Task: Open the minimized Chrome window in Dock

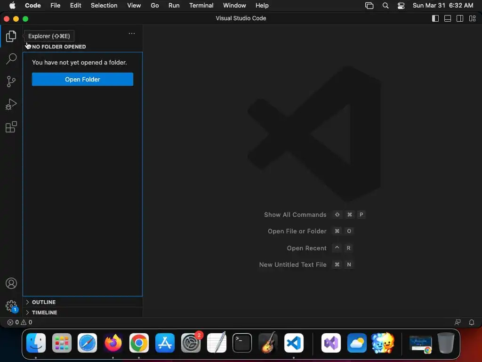Action: 420,344
